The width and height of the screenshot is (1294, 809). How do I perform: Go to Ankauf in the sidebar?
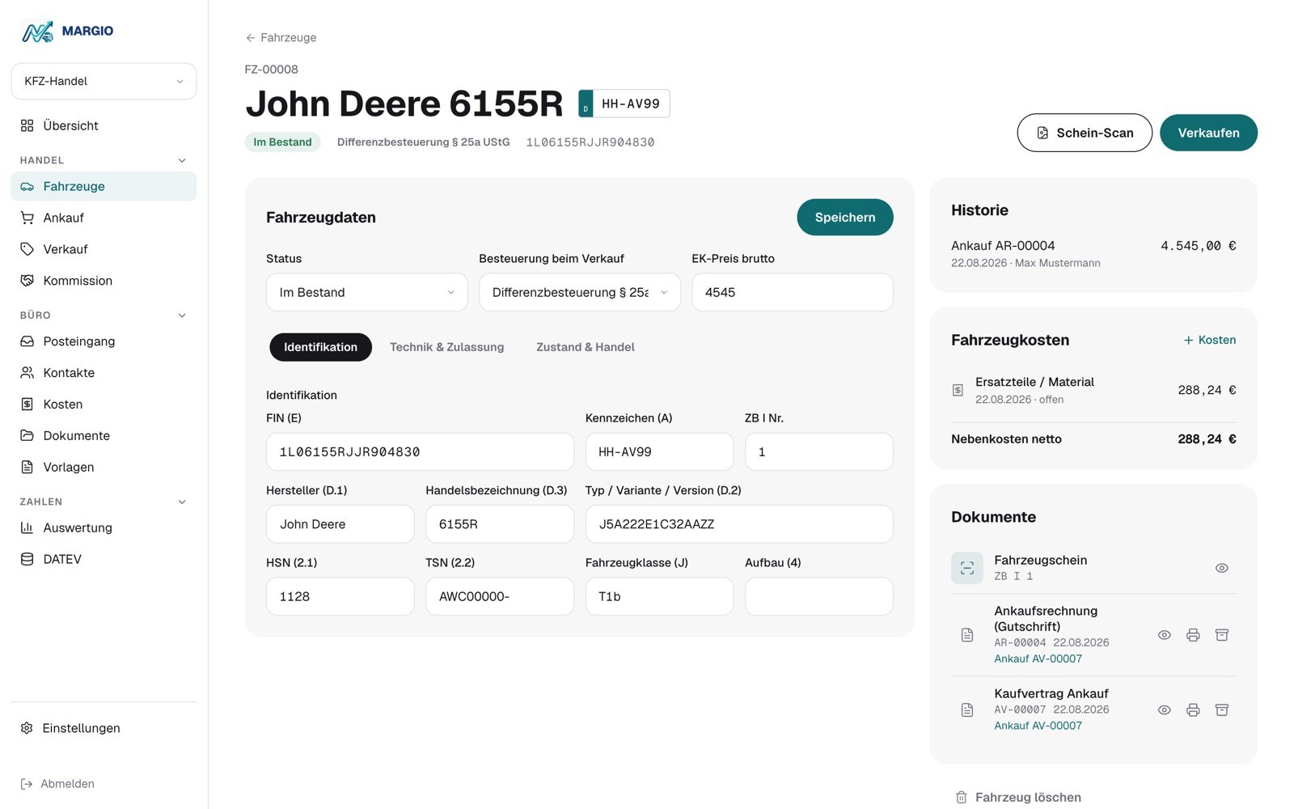(104, 218)
